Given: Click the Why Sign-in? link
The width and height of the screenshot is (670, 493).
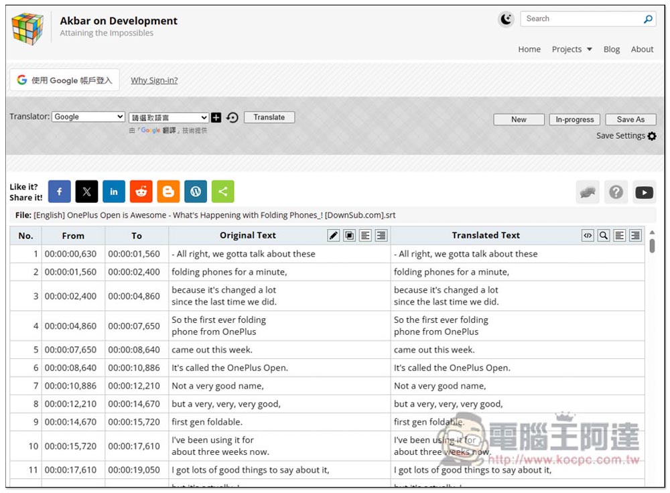Looking at the screenshot, I should [154, 80].
